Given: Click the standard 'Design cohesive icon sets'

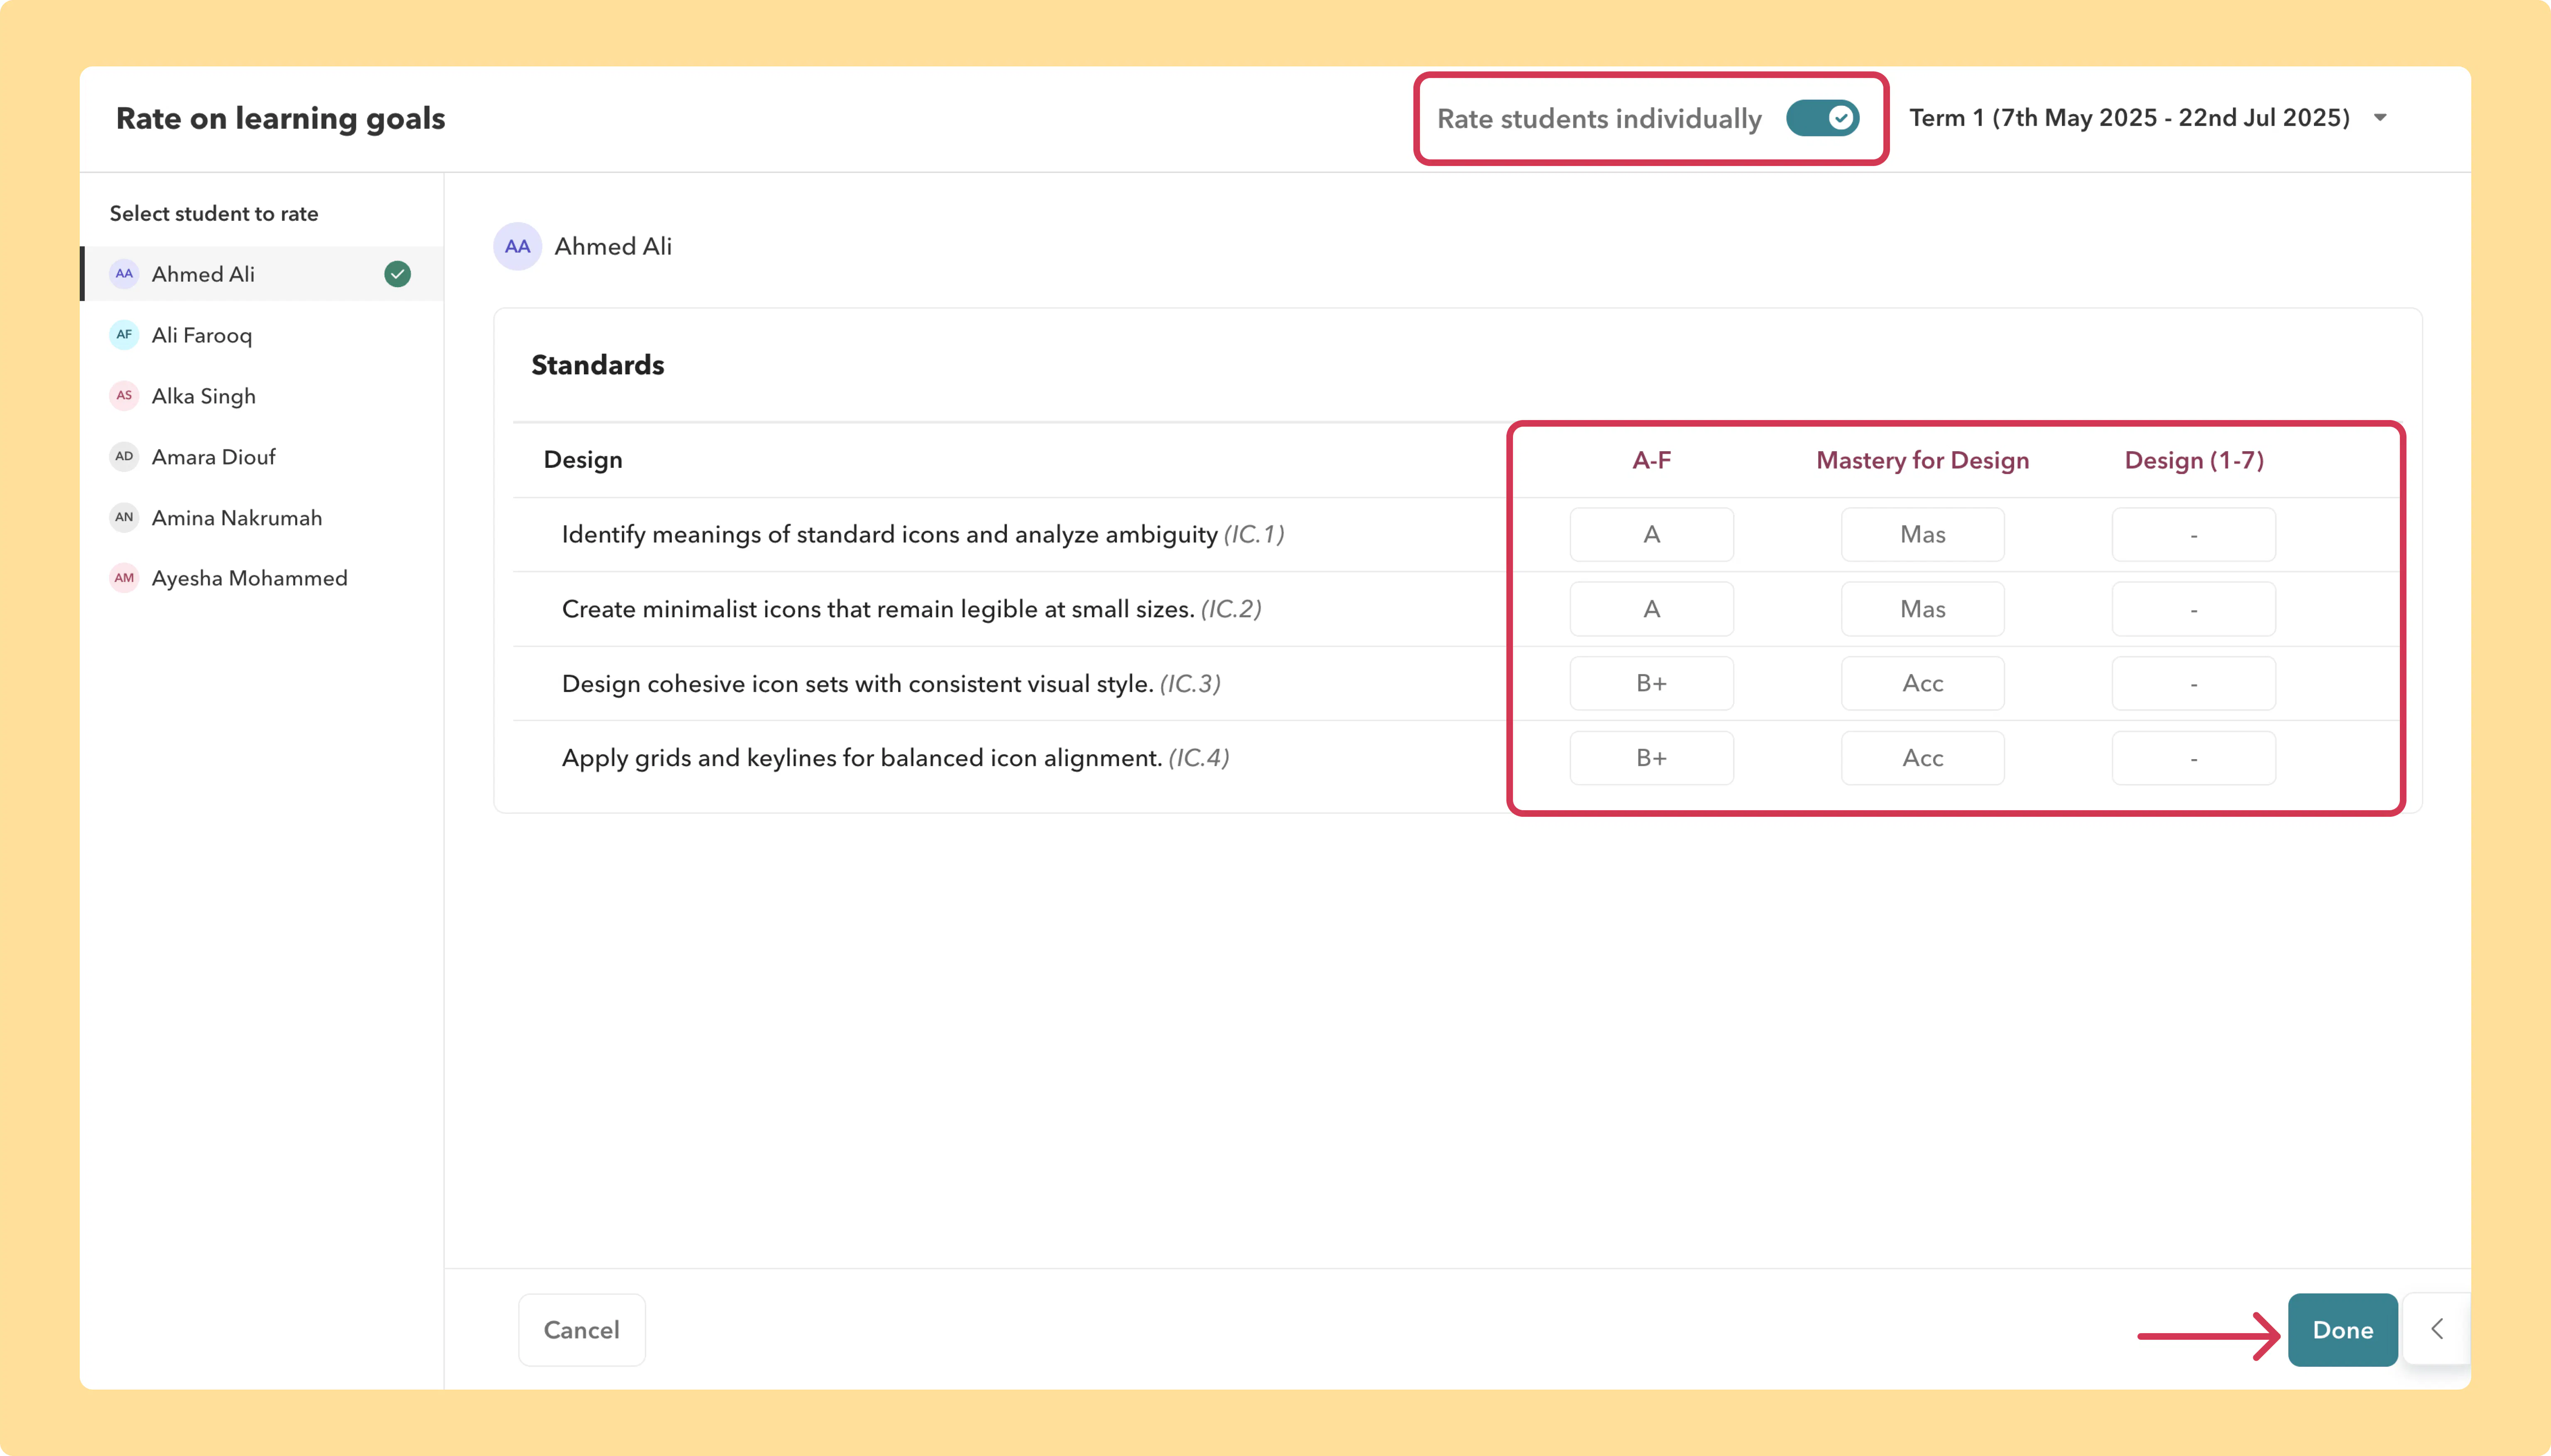Looking at the screenshot, I should pos(891,684).
